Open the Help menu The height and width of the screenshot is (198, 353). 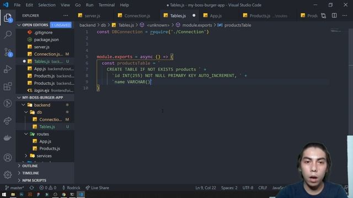[x=124, y=5]
